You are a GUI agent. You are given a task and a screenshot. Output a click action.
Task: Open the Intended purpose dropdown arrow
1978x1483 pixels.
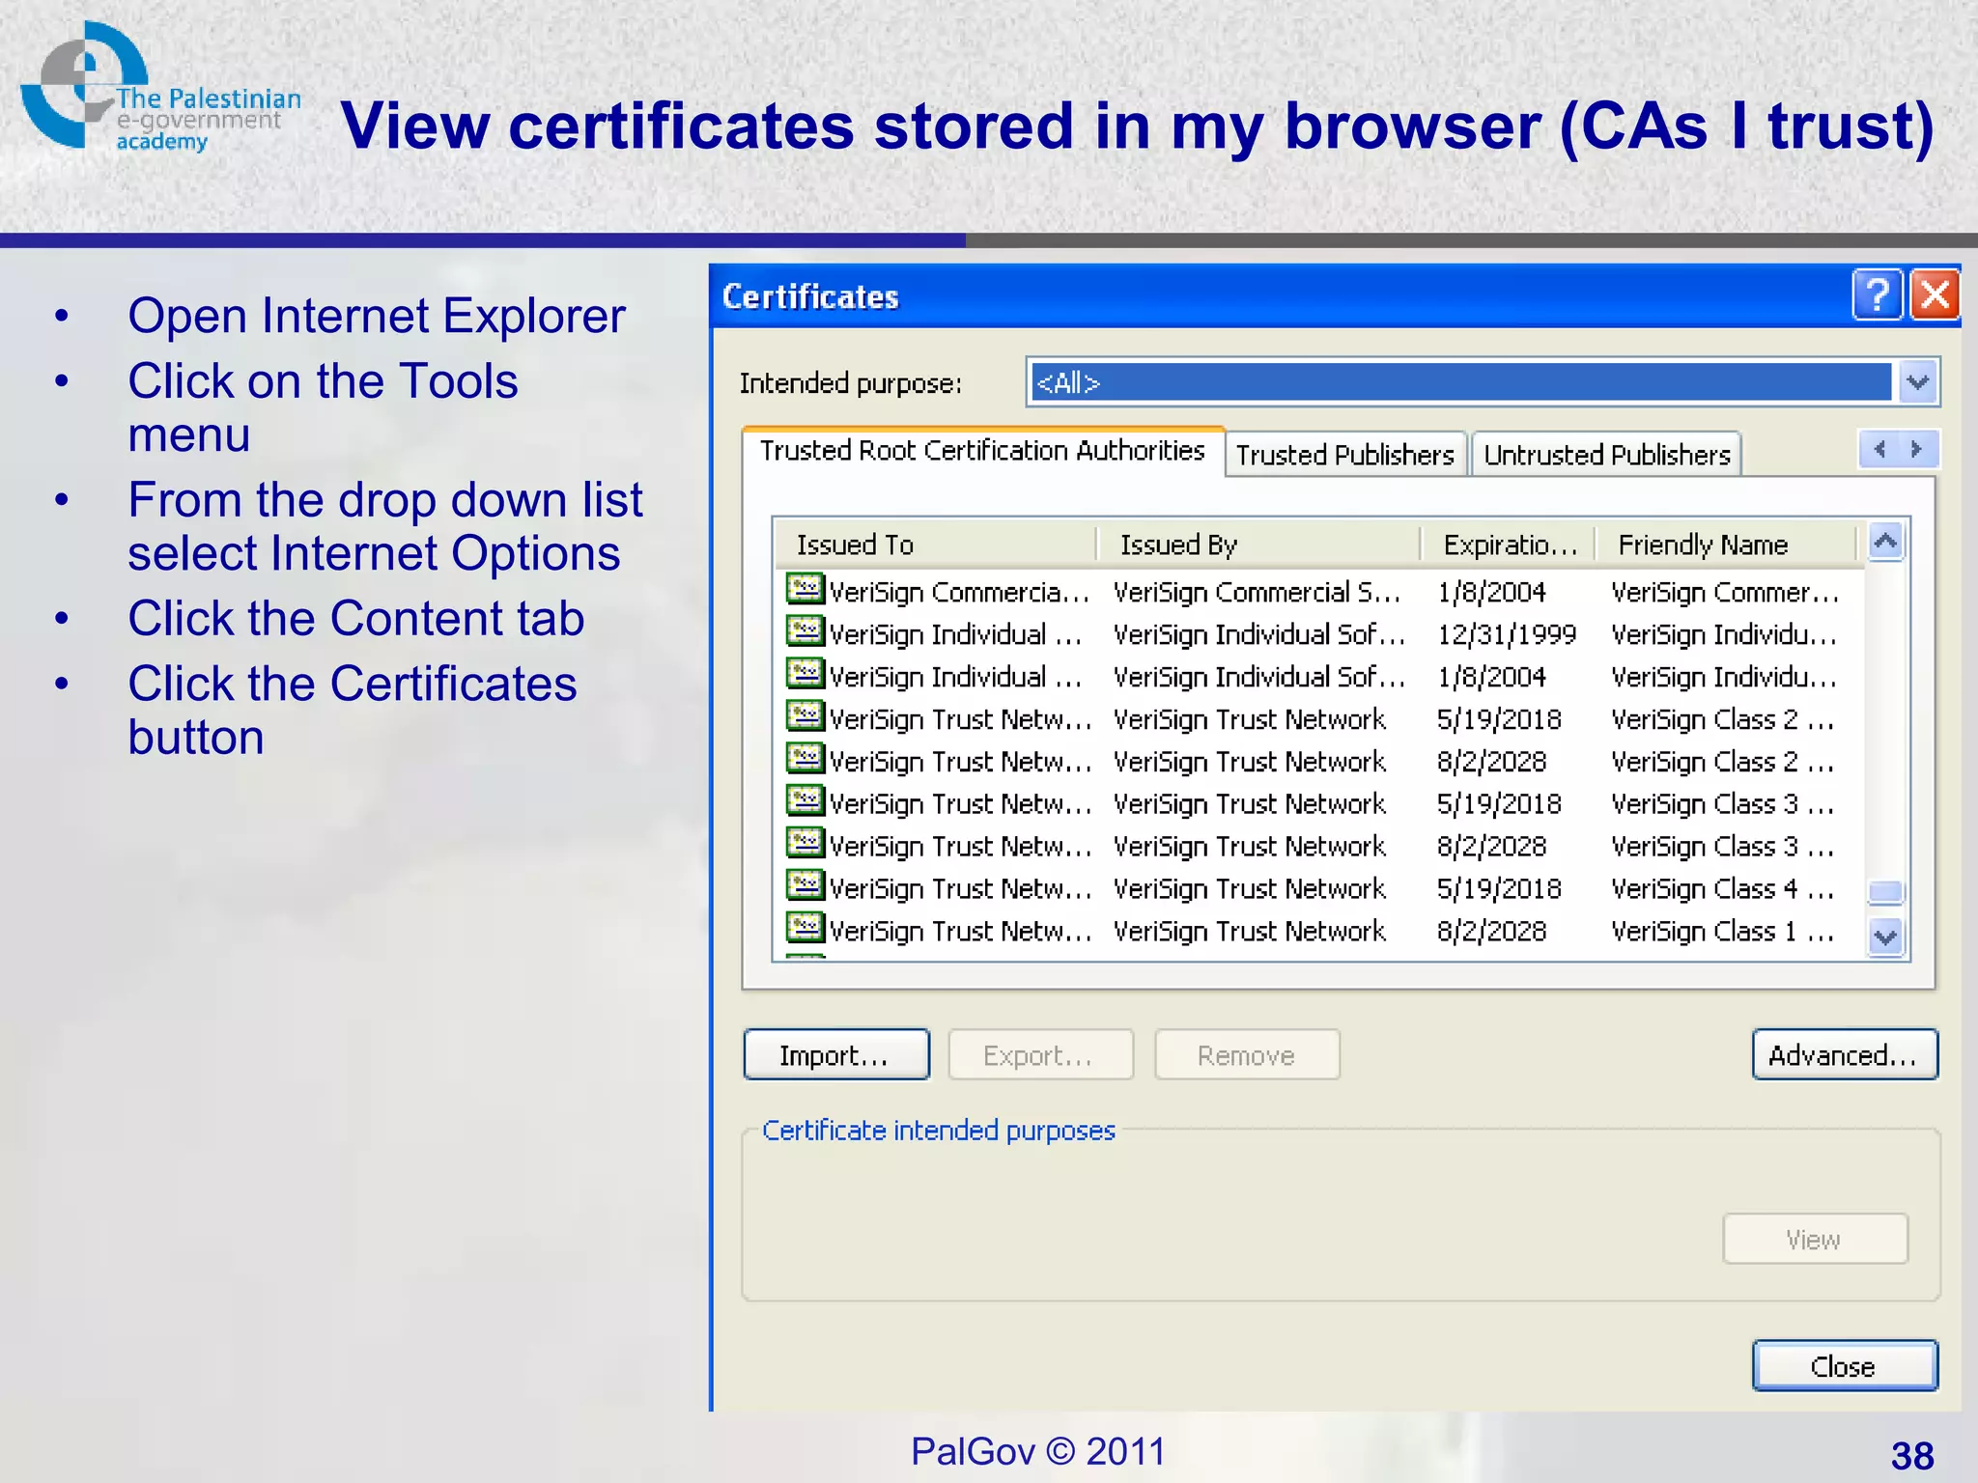click(1918, 382)
